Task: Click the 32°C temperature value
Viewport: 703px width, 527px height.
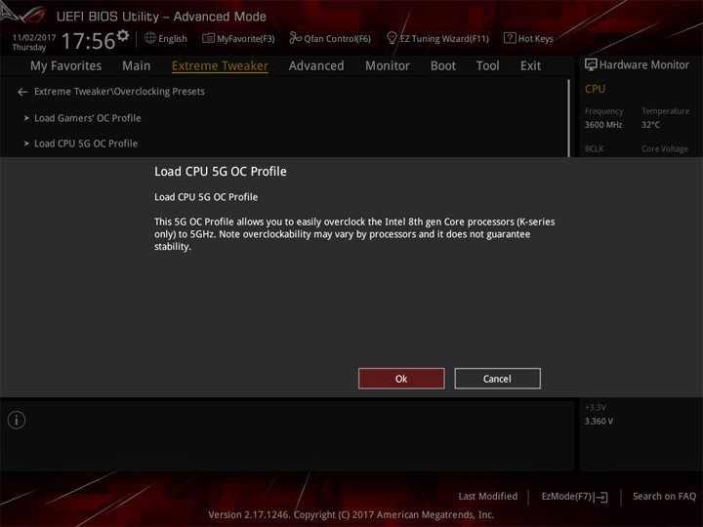Action: click(x=650, y=125)
